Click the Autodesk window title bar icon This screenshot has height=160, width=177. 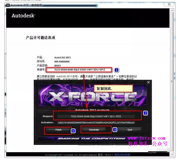click(x=8, y=5)
